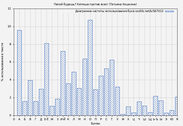The image size is (183, 126).
Task: Click the bar for letter У
Action: pos(117,101)
